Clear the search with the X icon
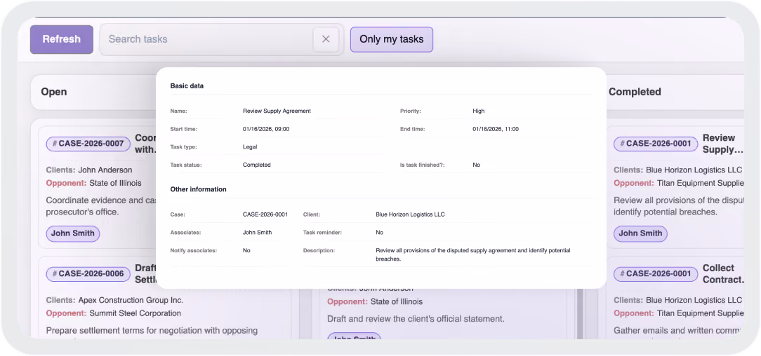 tap(326, 39)
